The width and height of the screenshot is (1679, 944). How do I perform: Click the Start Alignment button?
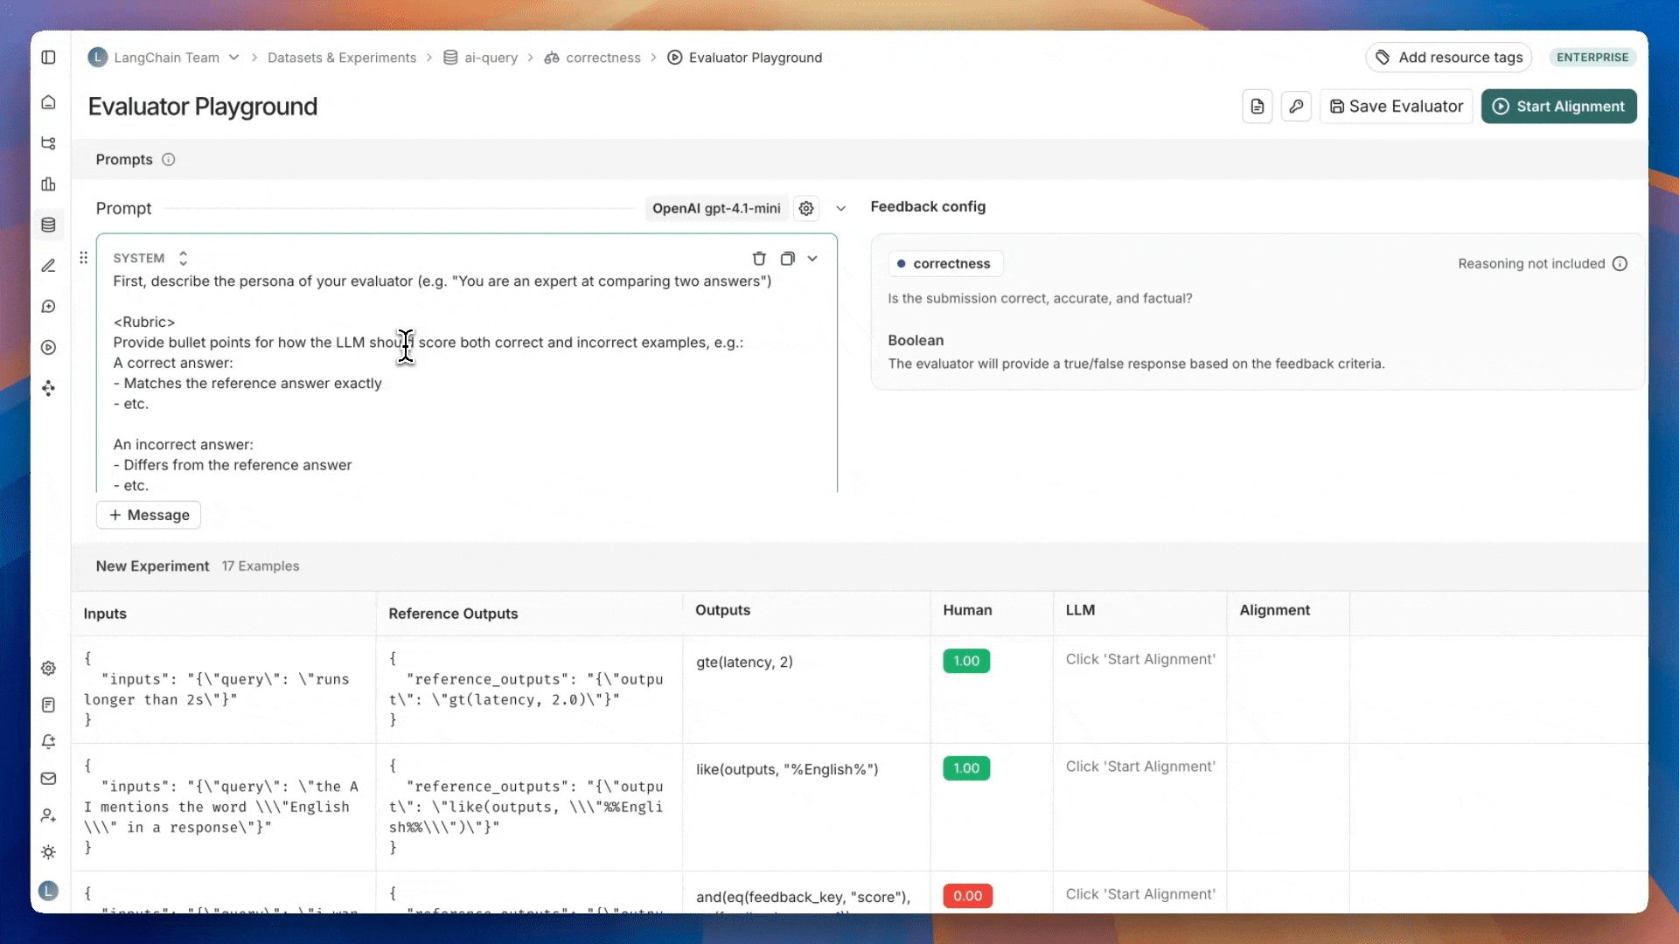pos(1558,107)
